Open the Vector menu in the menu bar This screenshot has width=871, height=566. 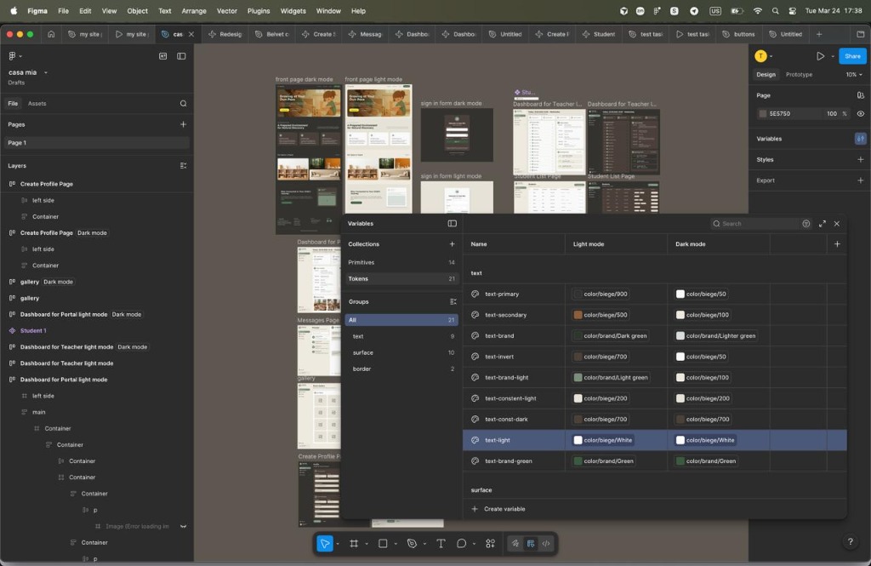point(226,11)
